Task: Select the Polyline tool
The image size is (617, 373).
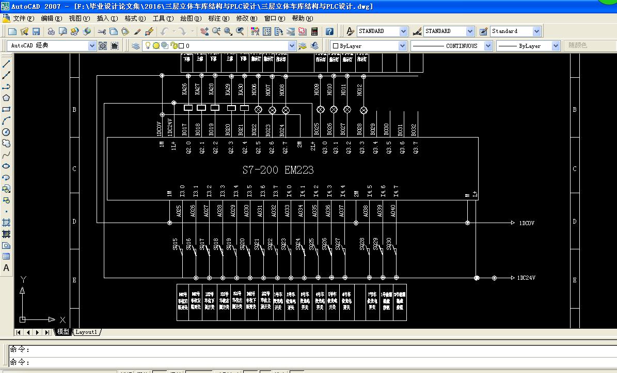Action: (x=6, y=87)
